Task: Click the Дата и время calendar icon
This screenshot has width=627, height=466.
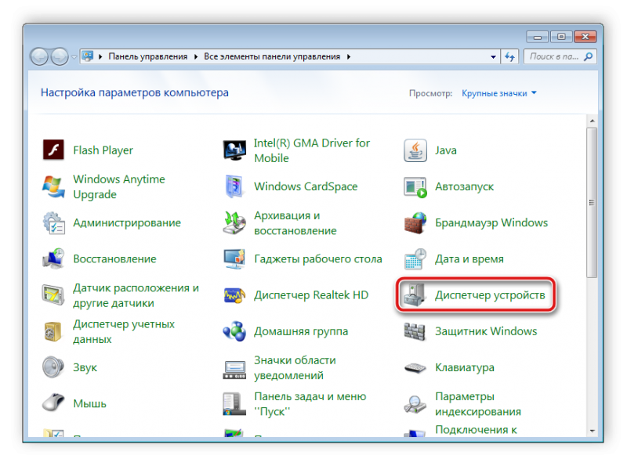Action: point(415,258)
